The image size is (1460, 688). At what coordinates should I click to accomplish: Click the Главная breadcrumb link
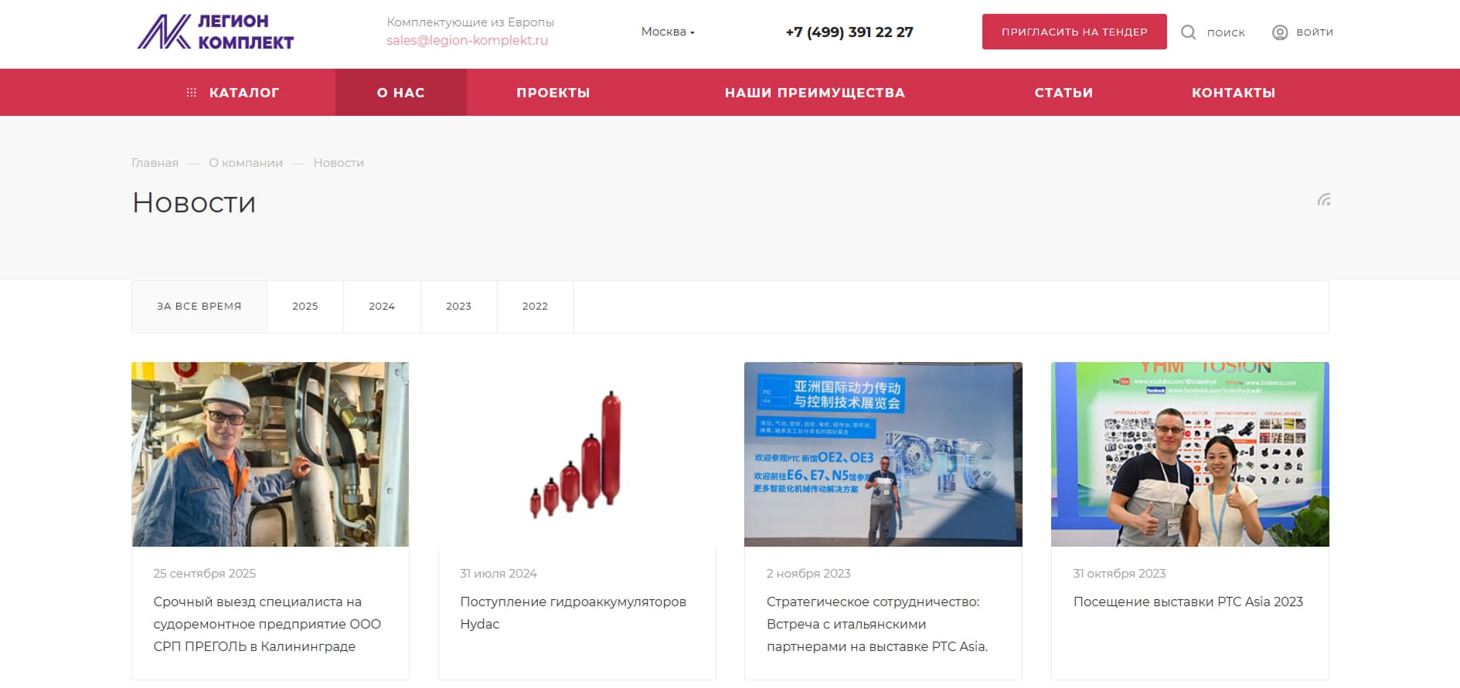[x=155, y=163]
